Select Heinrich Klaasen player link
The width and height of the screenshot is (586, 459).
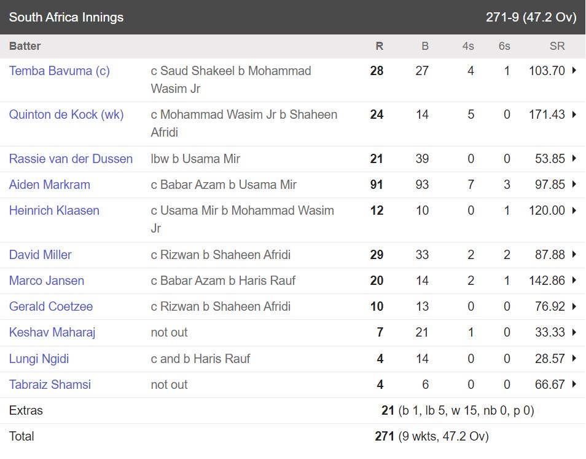[54, 210]
